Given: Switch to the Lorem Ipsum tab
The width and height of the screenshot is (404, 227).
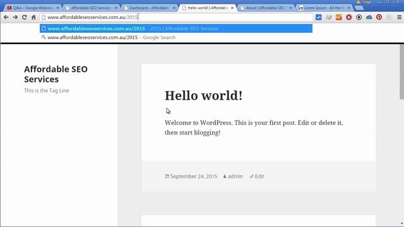Looking at the screenshot, I should click(x=324, y=8).
